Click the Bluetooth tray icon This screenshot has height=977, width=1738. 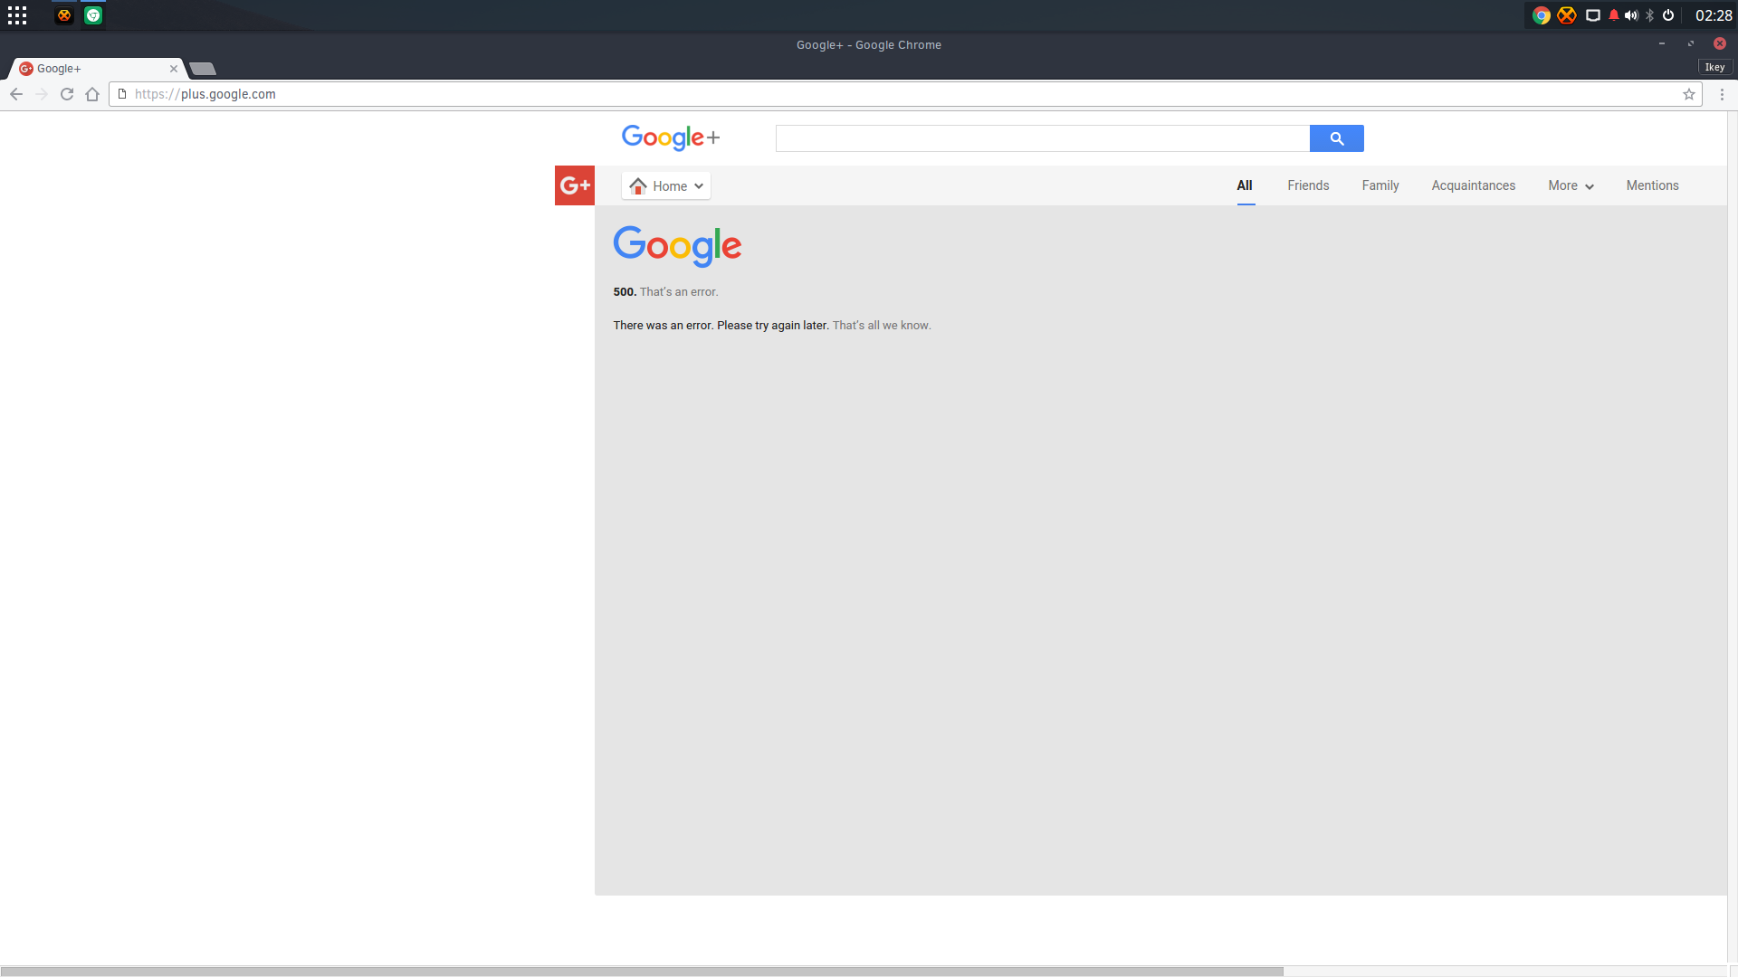pyautogui.click(x=1650, y=15)
